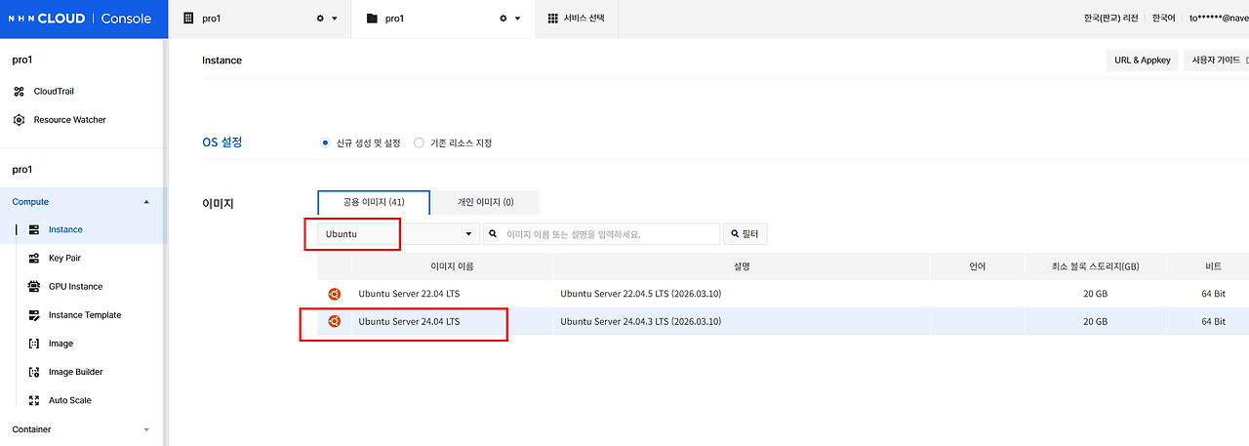Click the Instance Template icon
Screen dimensions: 1249x446
[x=34, y=315]
